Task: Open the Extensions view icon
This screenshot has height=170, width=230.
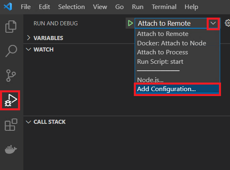Action: pyautogui.click(x=11, y=125)
